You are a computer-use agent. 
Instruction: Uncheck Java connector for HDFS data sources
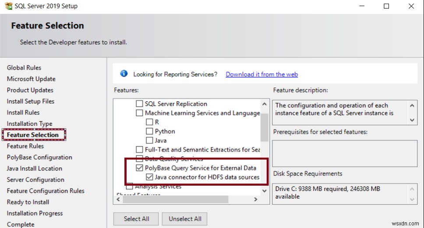(x=149, y=177)
